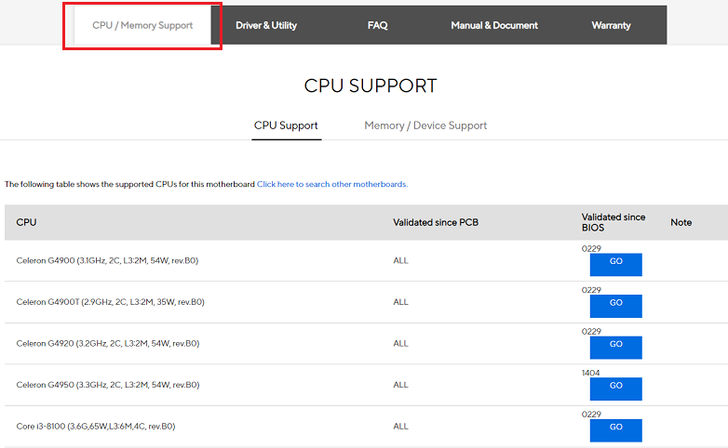Click GO button for Core i3-8100 row

[615, 430]
